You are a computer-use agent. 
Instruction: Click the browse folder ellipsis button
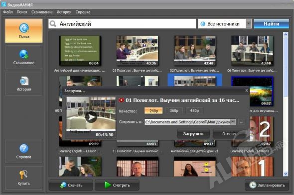[242, 122]
